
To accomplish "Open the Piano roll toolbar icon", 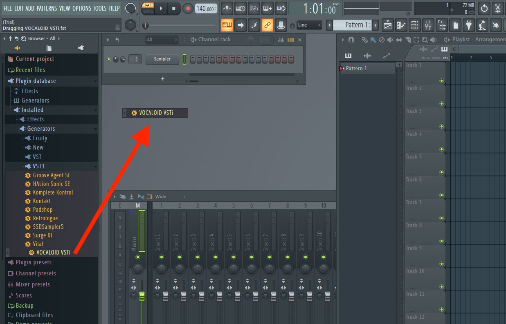I will point(401,25).
